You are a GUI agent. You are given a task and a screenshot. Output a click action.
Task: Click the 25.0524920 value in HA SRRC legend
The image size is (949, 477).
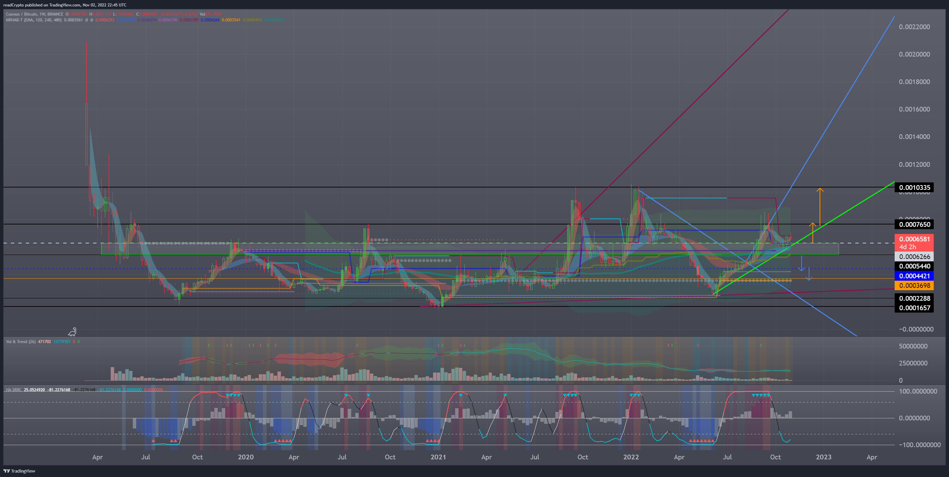(34, 390)
